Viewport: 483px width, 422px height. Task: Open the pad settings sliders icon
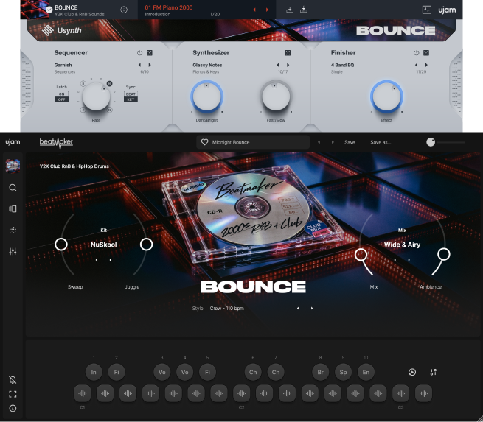(x=433, y=372)
